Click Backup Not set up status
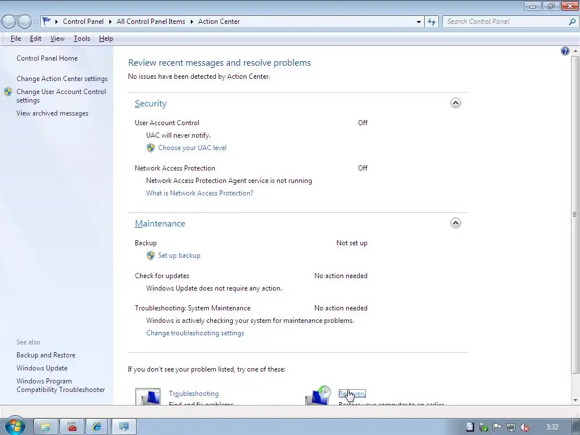The height and width of the screenshot is (435, 580). coord(352,243)
